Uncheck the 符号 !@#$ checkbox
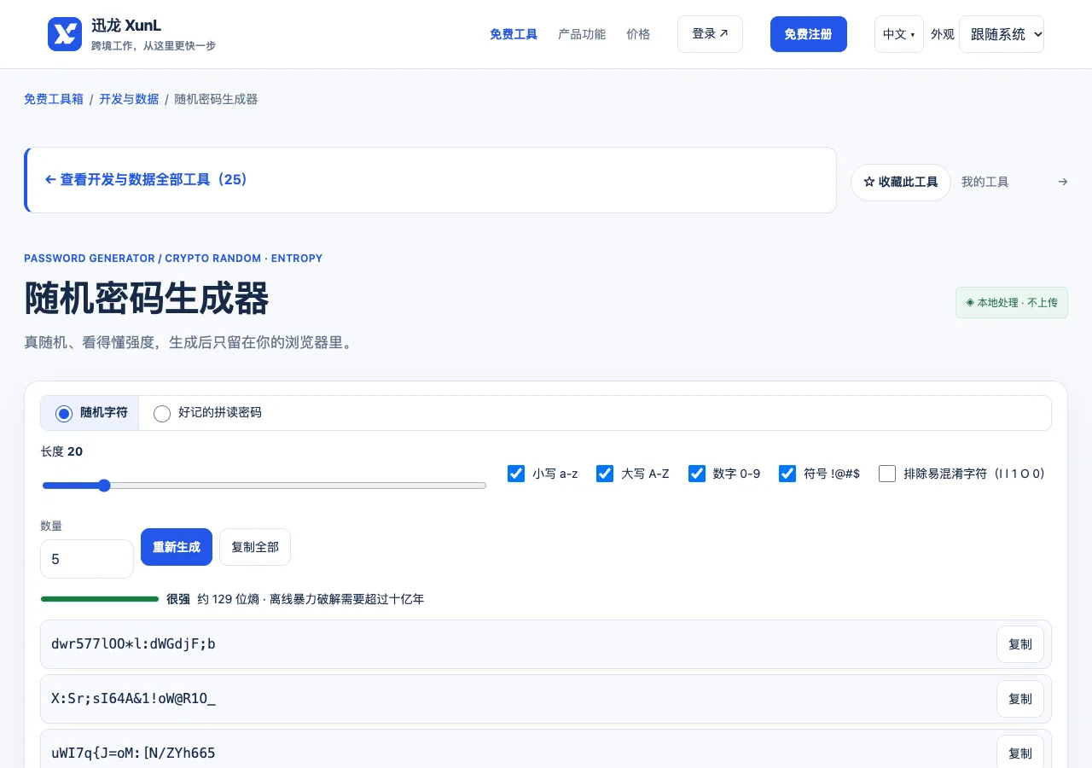The image size is (1092, 768). 787,474
